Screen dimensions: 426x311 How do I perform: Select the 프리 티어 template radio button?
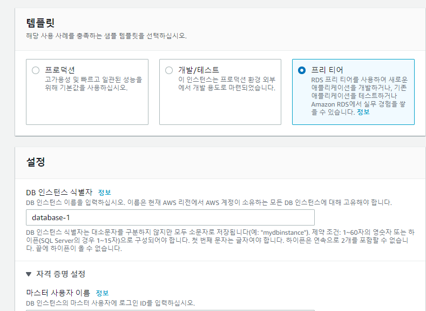pyautogui.click(x=302, y=70)
